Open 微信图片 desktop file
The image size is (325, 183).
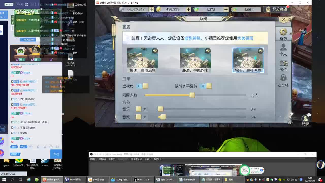click(58, 163)
